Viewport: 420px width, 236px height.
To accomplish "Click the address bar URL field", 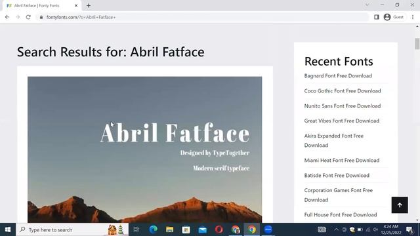I will coord(203,17).
